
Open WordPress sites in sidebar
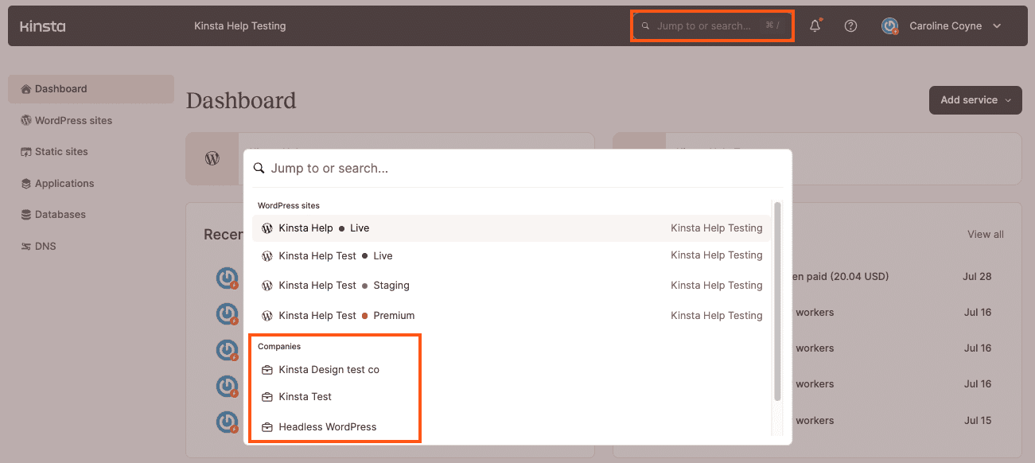[x=73, y=121]
